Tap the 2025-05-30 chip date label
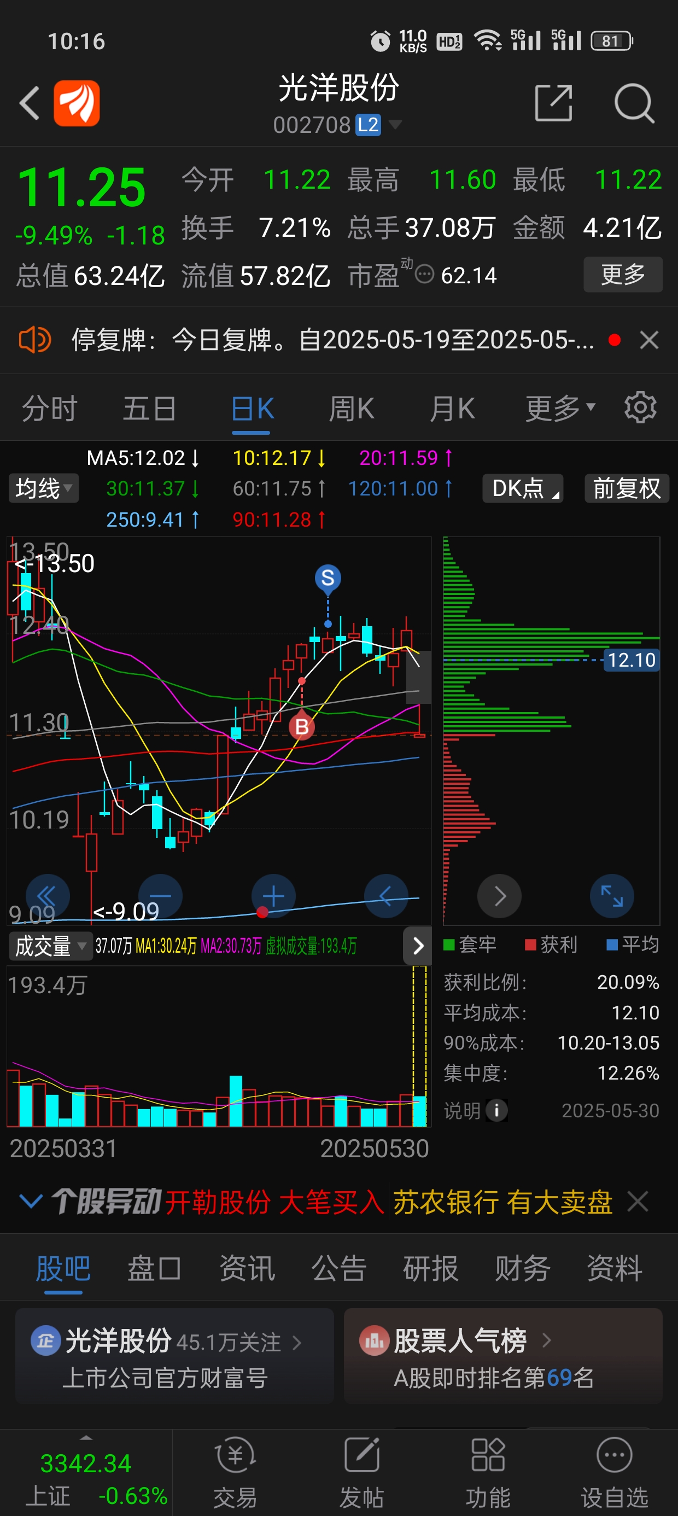 (610, 1111)
